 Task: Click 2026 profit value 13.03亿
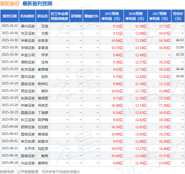point(141,156)
